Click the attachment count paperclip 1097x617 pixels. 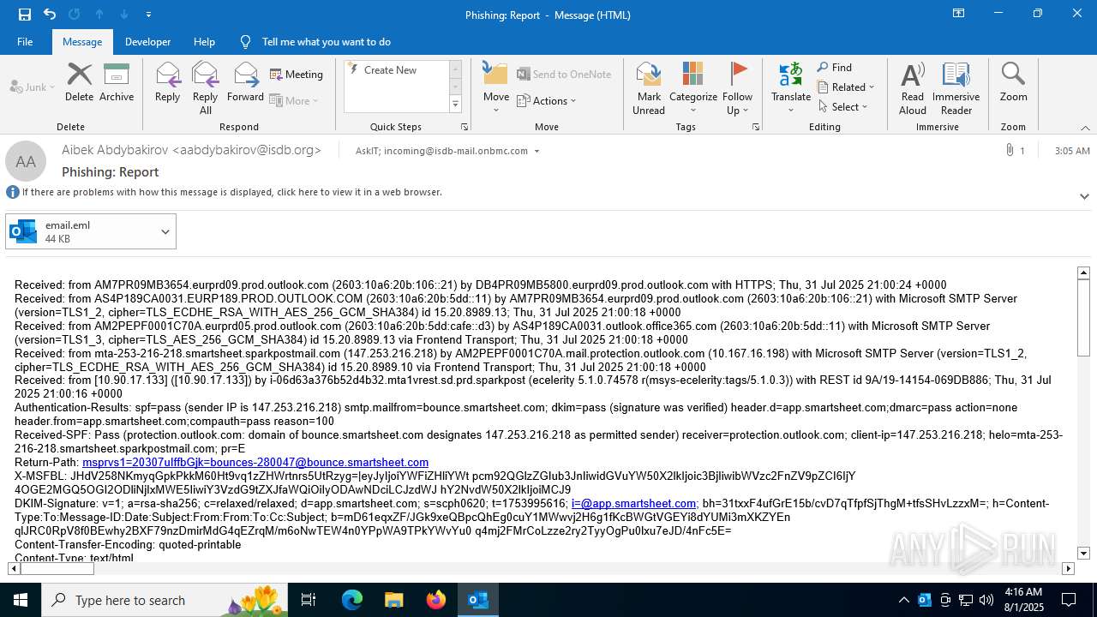point(1015,150)
